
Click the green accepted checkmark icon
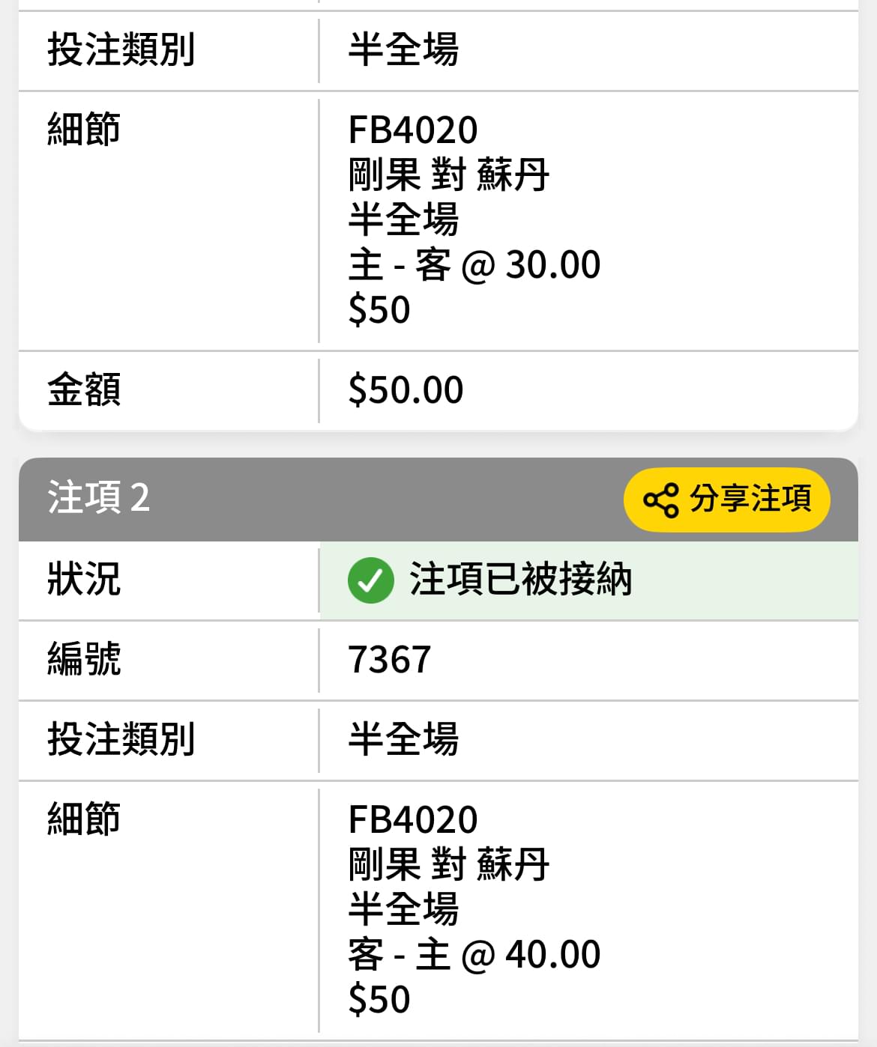[x=370, y=580]
